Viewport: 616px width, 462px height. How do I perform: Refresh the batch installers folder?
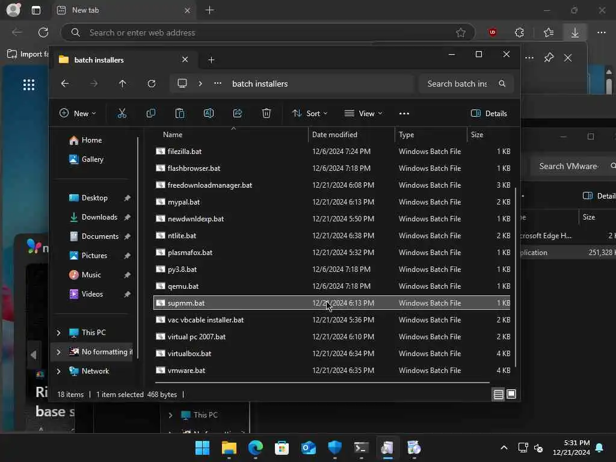coord(152,84)
